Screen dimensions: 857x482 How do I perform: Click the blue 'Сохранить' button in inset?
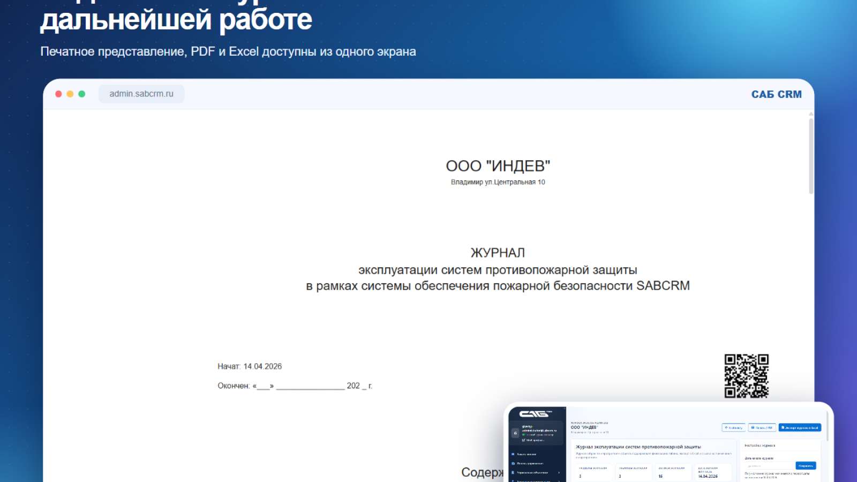806,465
